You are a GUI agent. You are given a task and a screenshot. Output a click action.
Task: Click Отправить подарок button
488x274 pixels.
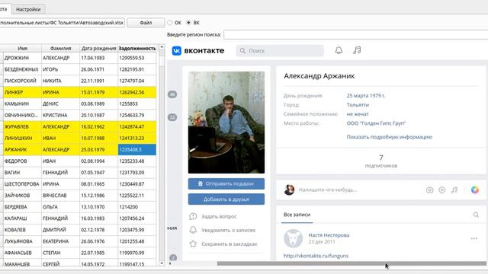coord(226,184)
